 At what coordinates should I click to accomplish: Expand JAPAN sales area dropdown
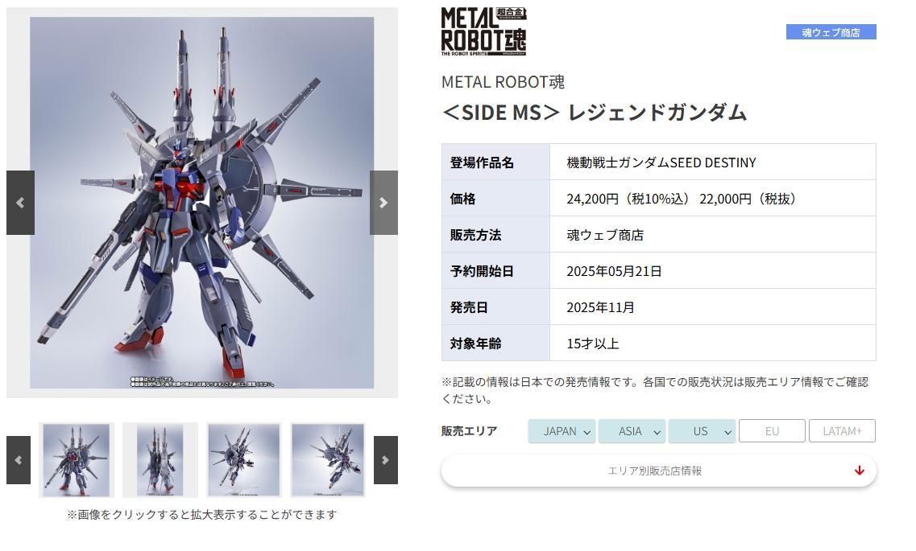tap(562, 431)
